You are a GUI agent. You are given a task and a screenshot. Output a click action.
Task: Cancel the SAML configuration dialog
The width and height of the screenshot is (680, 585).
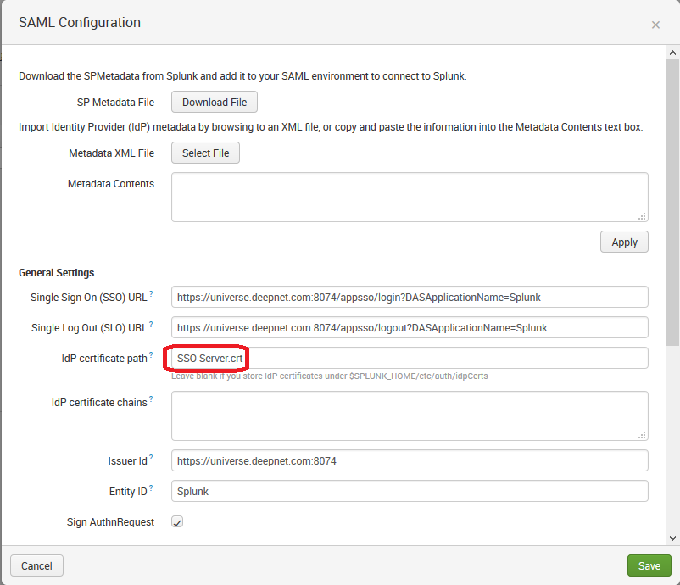36,565
